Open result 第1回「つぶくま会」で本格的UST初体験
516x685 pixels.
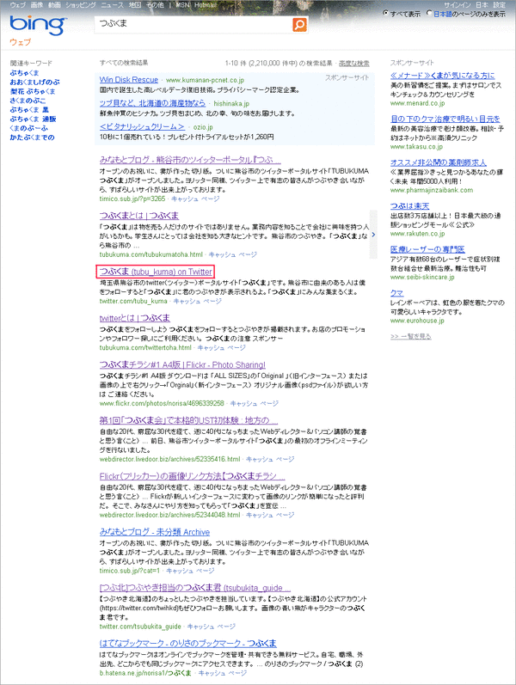[x=188, y=420]
